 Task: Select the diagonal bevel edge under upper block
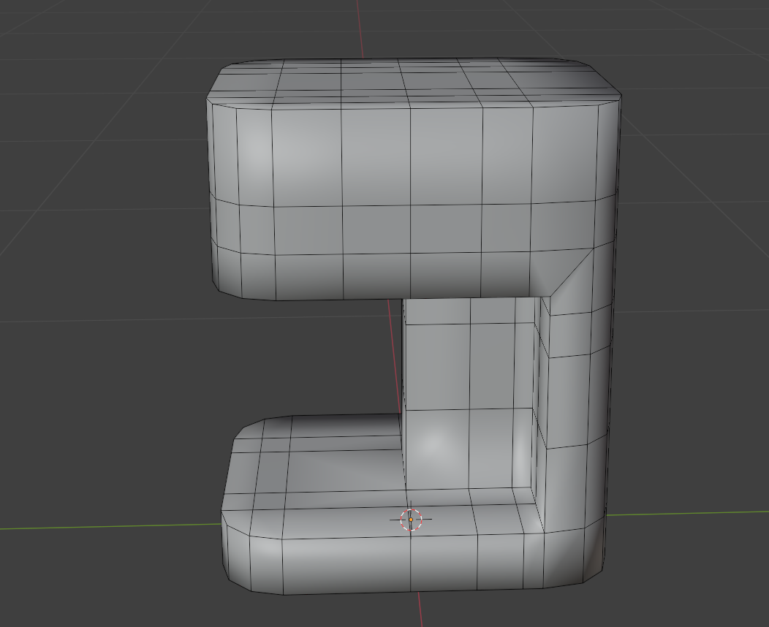572,272
